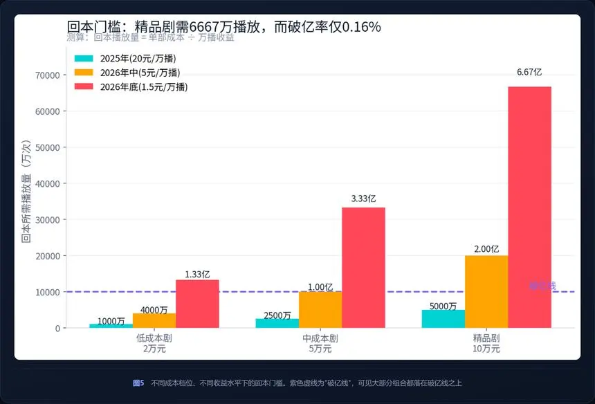Screen dimensions: 595x404
Task: Select the teal bar of 精品剧
Action: click(443, 319)
